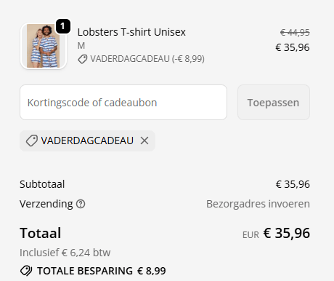The width and height of the screenshot is (334, 281).
Task: Apply code with the Toepassen button
Action: pos(274,102)
